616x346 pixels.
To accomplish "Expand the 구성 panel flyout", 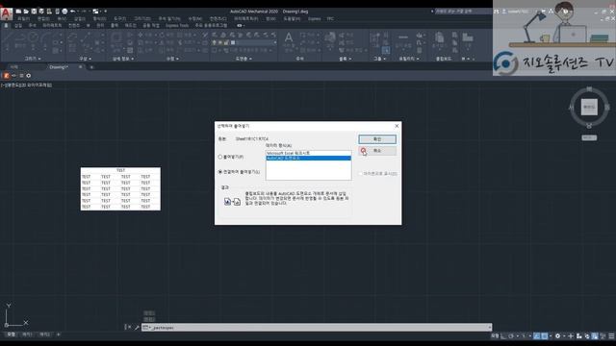I will pyautogui.click(x=86, y=59).
